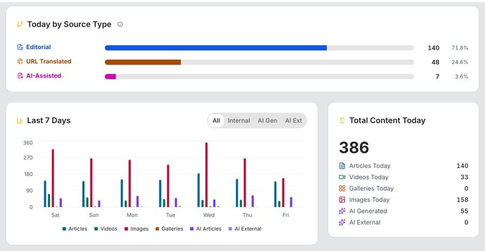
Task: Click the 24.6% URL Translated percentage
Action: coord(460,62)
